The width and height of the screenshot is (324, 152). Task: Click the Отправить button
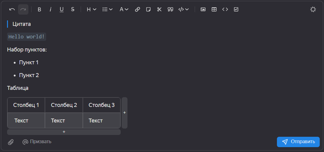298,142
